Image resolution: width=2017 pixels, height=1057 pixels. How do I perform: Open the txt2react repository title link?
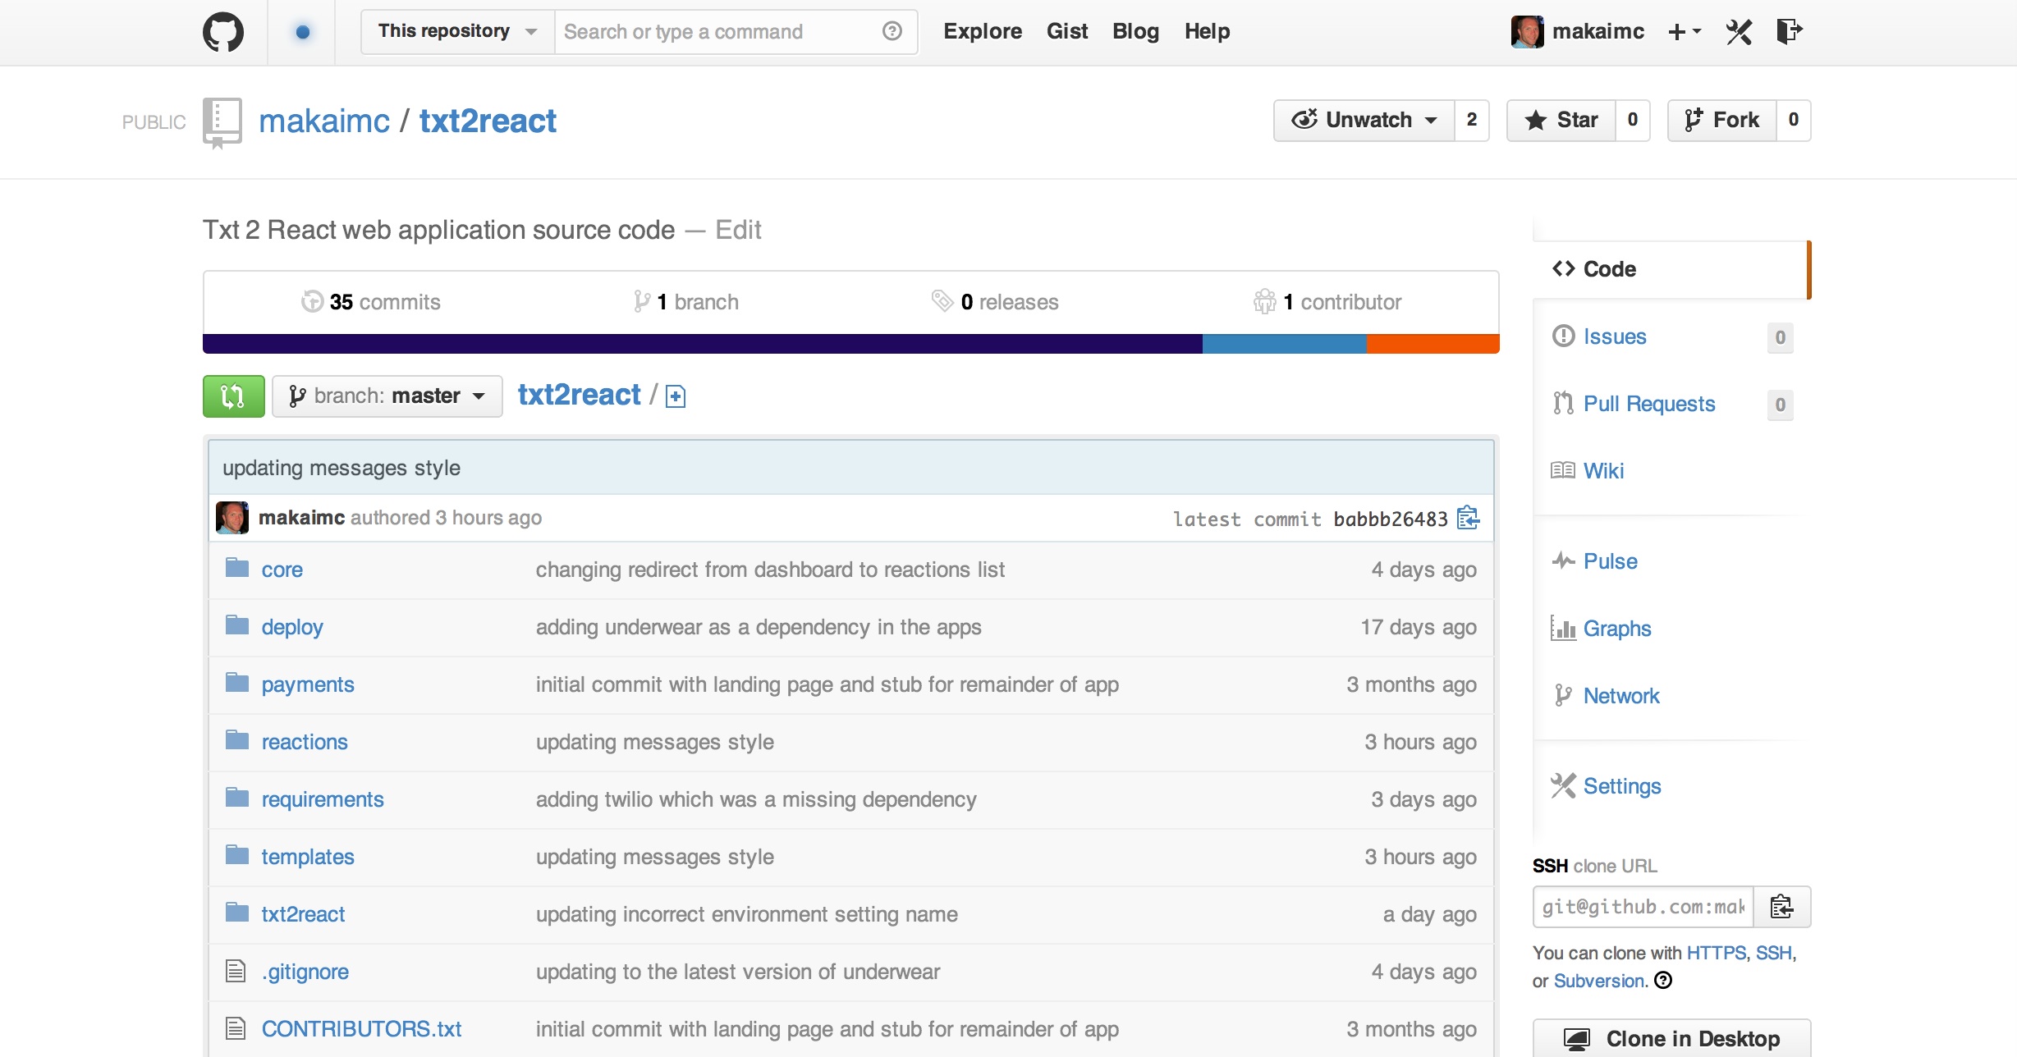[x=488, y=121]
